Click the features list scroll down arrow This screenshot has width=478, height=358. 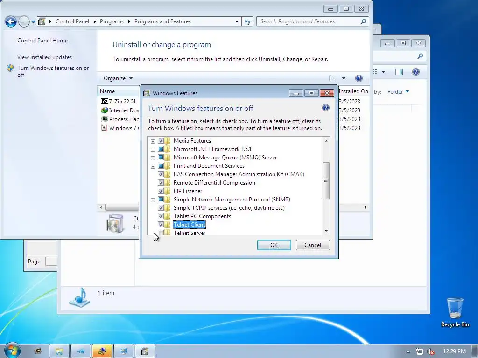point(326,231)
